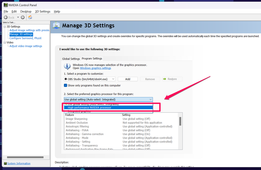Click the task pane horizontal scrollbar
Screen dimensions: 261x170
[x=25, y=157]
